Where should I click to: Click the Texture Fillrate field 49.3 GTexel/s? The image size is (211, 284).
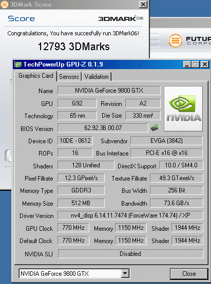(x=177, y=178)
